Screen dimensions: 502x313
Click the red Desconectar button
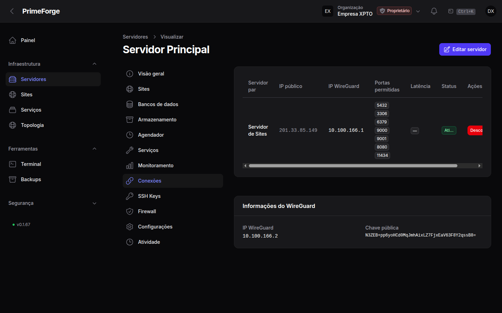(475, 130)
